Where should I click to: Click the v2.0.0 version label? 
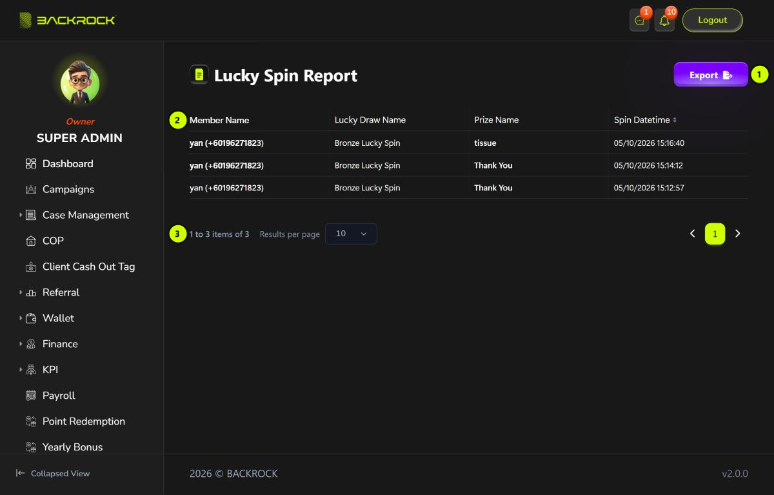click(x=735, y=474)
